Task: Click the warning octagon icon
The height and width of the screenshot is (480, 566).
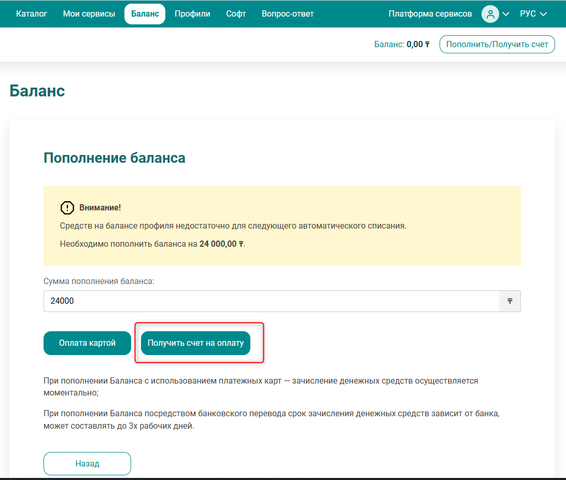Action: [67, 208]
